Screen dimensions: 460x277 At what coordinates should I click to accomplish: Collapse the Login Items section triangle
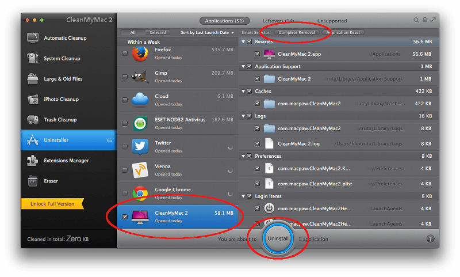coord(243,196)
